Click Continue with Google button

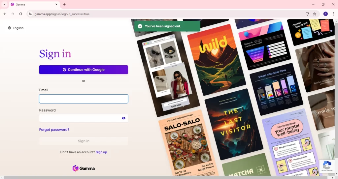84,70
